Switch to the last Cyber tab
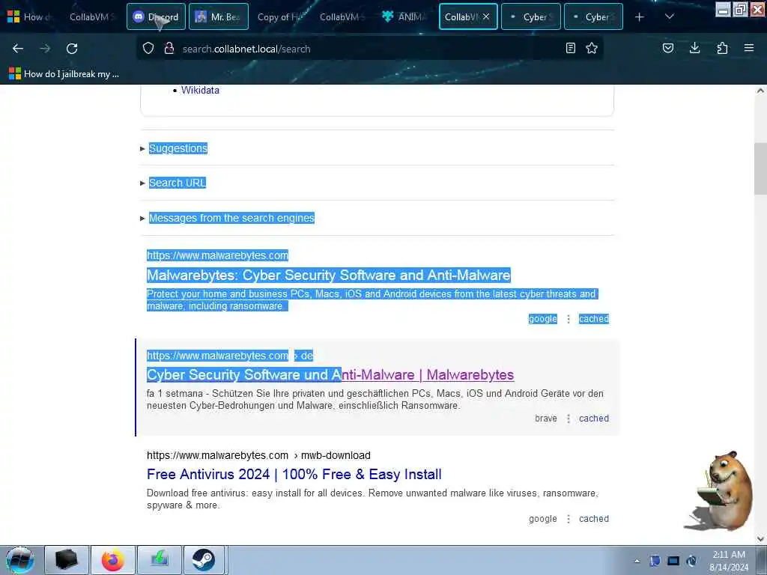This screenshot has width=767, height=575. pyautogui.click(x=593, y=16)
